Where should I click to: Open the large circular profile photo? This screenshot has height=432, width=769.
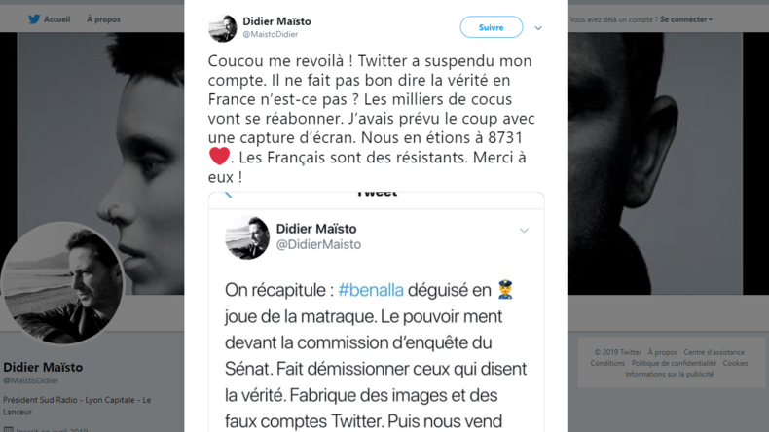63,282
